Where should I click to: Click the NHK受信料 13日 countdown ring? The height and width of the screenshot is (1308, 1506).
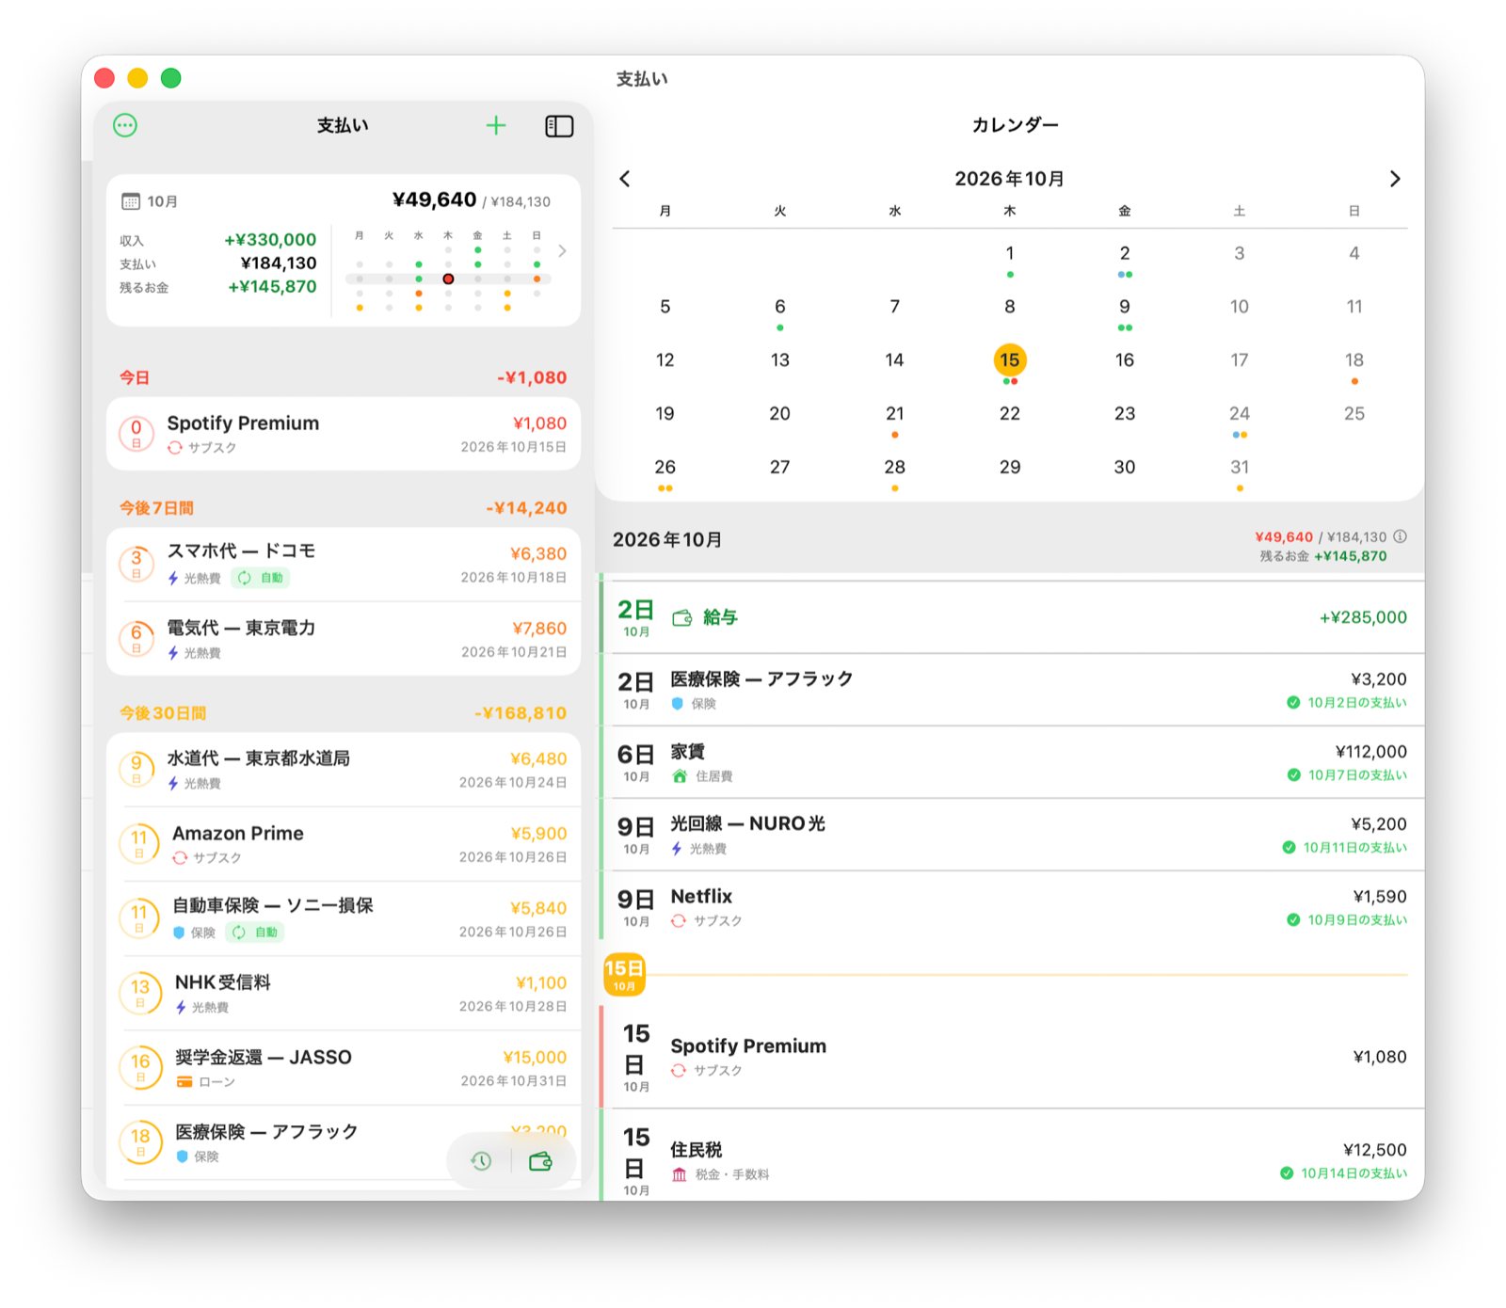tap(140, 993)
